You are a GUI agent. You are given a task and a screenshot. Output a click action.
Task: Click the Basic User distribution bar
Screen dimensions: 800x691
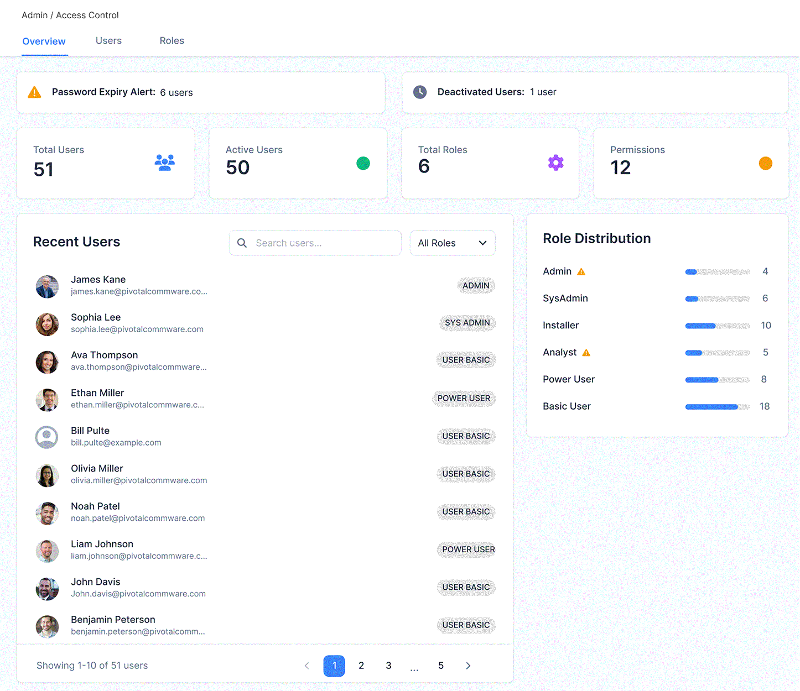[718, 407]
